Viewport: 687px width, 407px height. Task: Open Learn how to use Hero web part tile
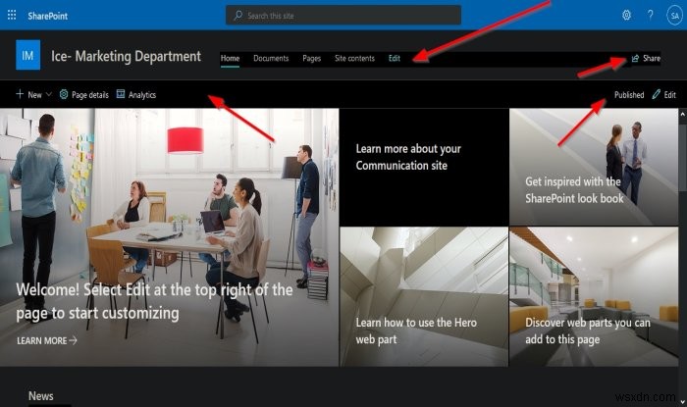pyautogui.click(x=424, y=297)
